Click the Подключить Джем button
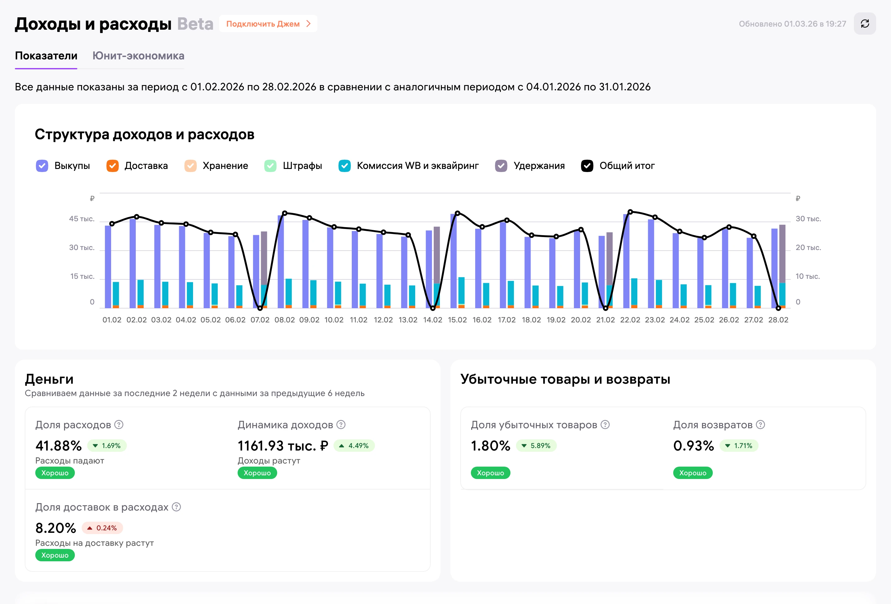 268,24
